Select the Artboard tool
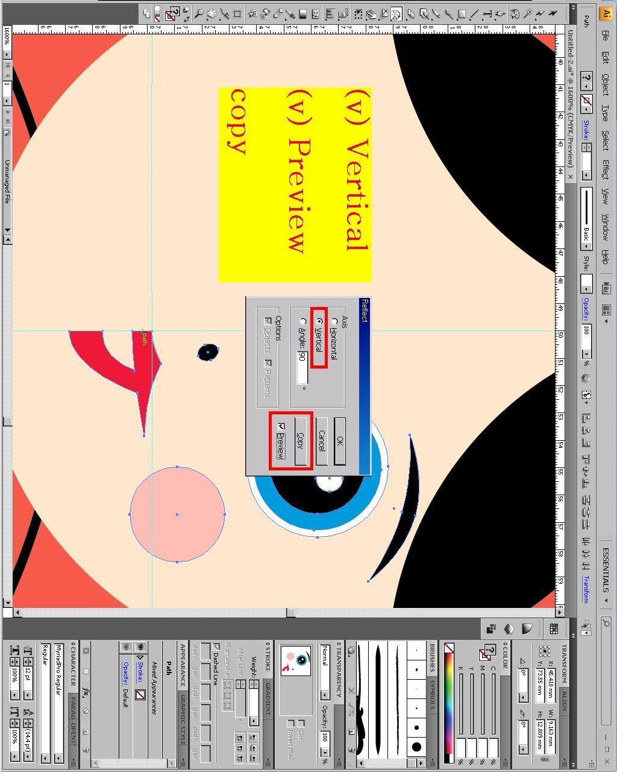 (x=237, y=13)
